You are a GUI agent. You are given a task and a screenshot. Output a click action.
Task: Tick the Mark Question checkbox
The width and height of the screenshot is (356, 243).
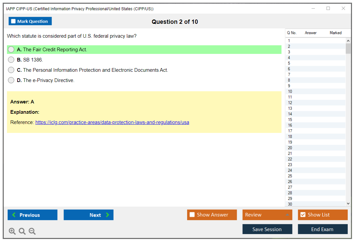(x=14, y=21)
